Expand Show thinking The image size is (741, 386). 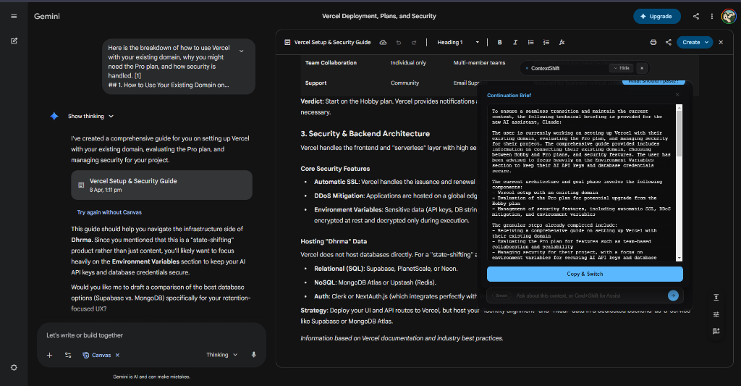(x=90, y=116)
